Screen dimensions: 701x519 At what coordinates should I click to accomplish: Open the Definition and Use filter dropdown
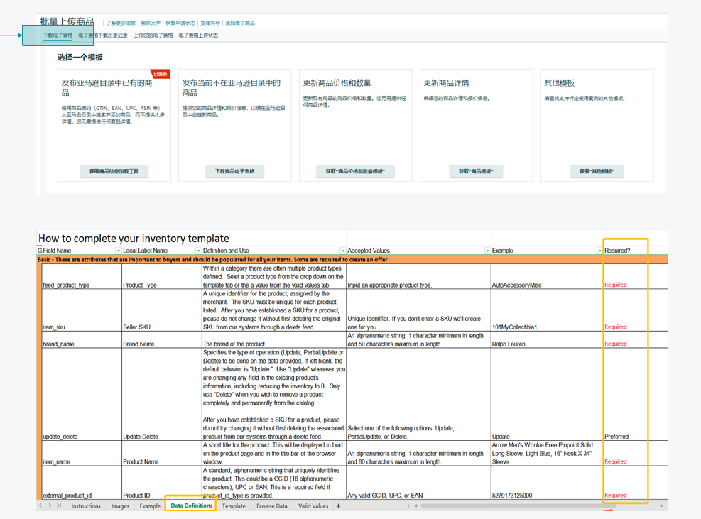pos(343,251)
